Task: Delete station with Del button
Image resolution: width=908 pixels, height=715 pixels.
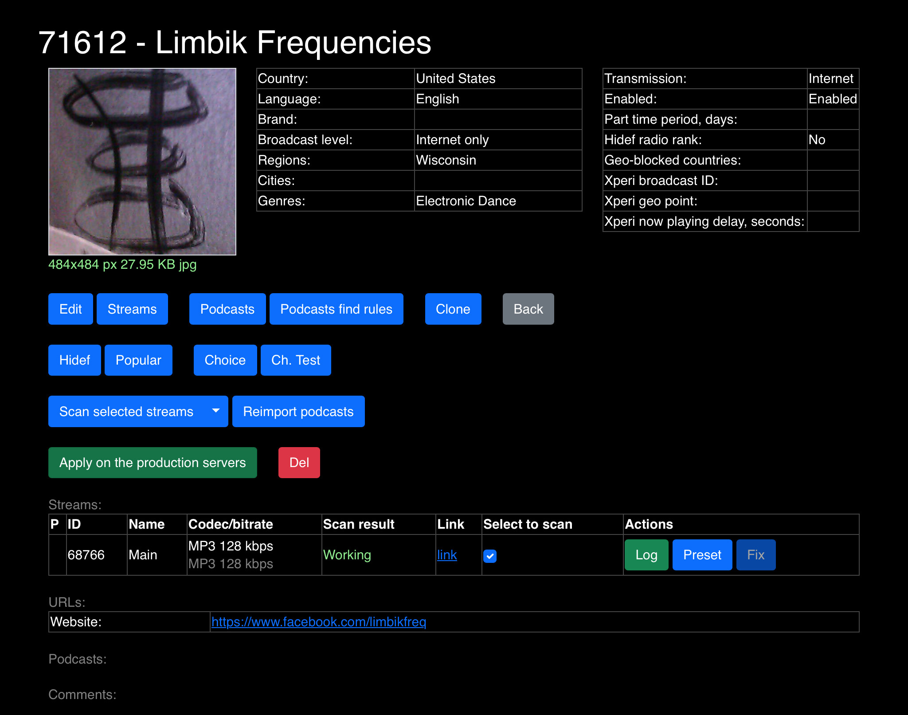Action: pyautogui.click(x=299, y=462)
